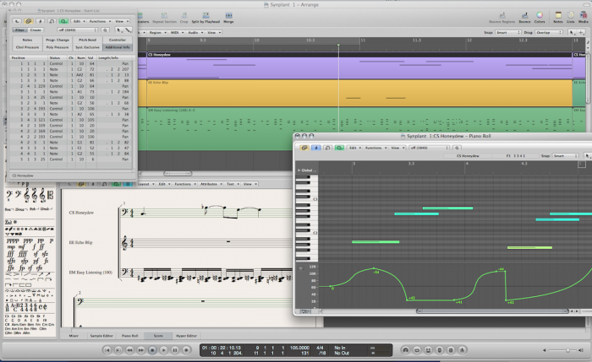The image size is (592, 362).
Task: Click the Create button in Event List
Action: coord(36,30)
